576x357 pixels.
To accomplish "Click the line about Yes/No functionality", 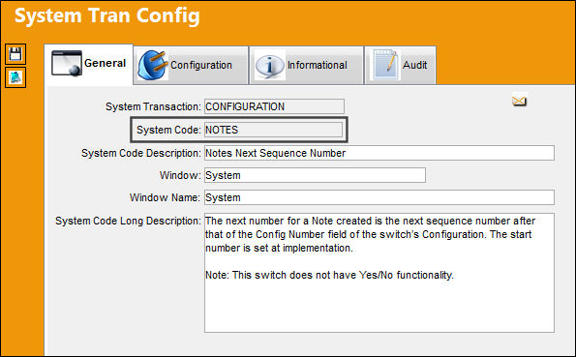I will (x=329, y=275).
